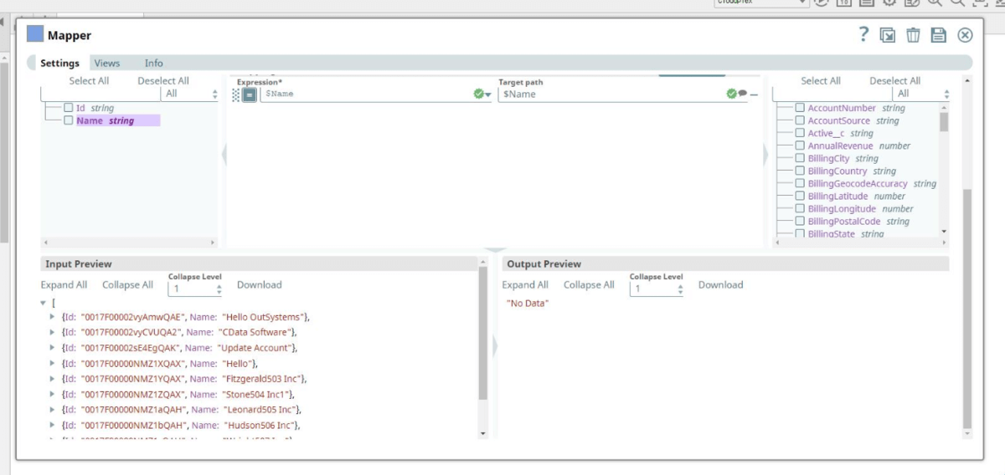
Task: Save the Mapper settings with the floppy disk icon
Action: [939, 35]
